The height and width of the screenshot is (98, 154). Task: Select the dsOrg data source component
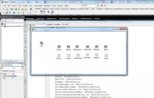[x=106, y=55]
